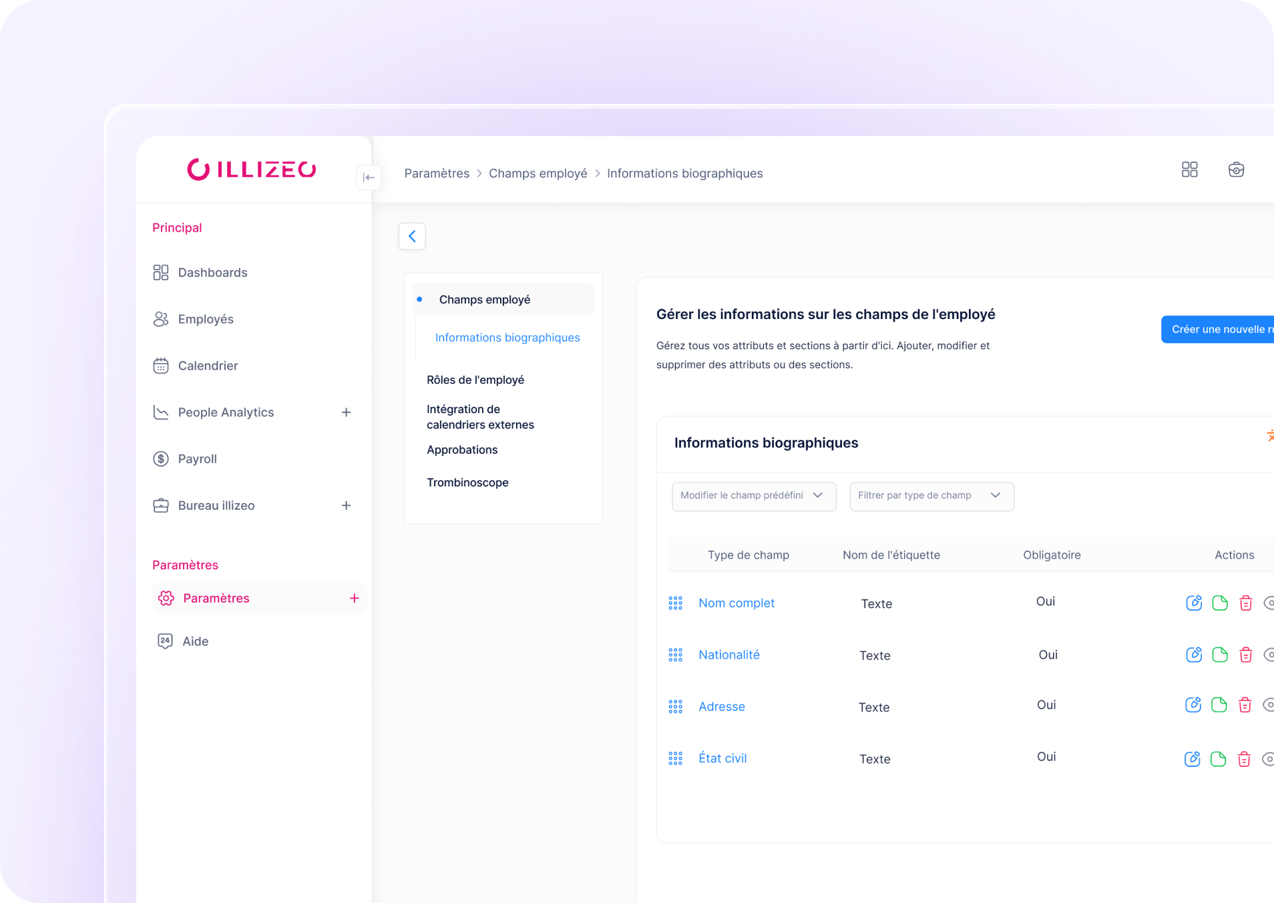This screenshot has width=1274, height=903.
Task: Click the camera icon in top header
Action: [x=1236, y=170]
